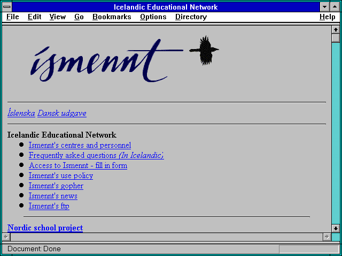The height and width of the screenshot is (256, 342).
Task: Open Ismennt's centres and personnel link
Action: click(80, 145)
